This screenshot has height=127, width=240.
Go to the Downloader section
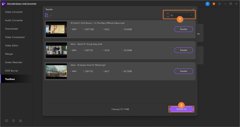[x=12, y=29]
